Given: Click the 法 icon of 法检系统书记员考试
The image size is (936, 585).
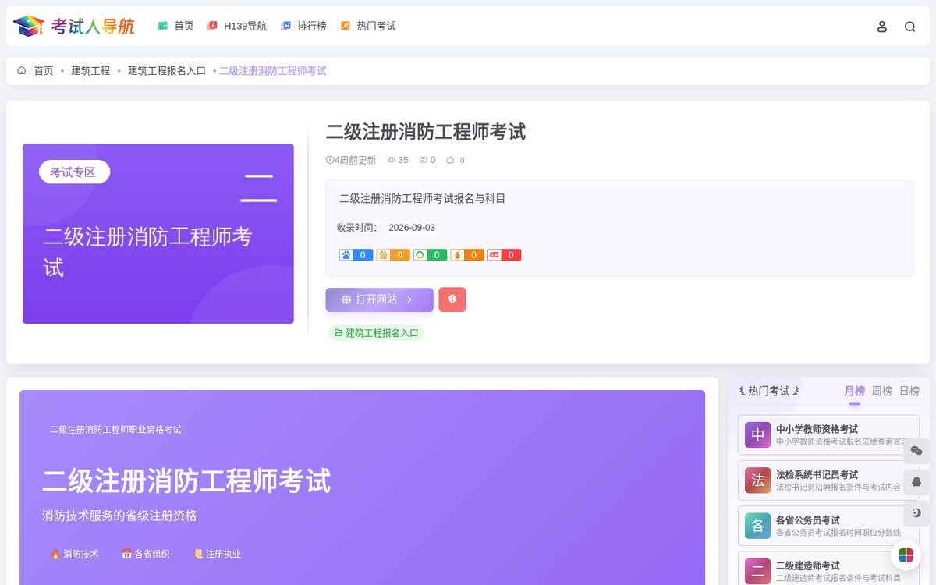Looking at the screenshot, I should tap(757, 480).
